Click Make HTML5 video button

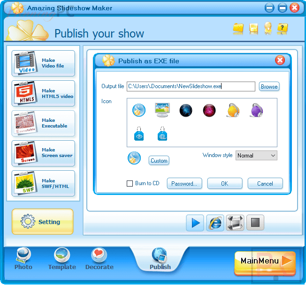click(x=43, y=93)
